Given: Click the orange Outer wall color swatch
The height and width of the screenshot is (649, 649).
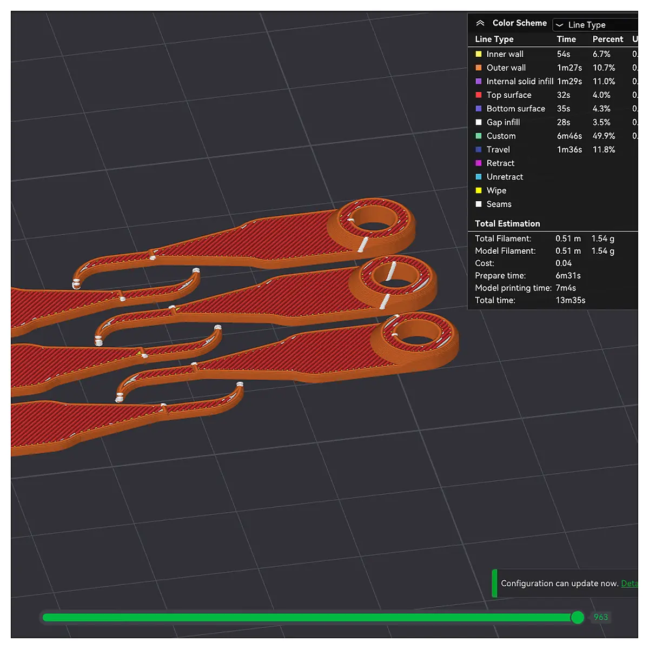Looking at the screenshot, I should coord(479,68).
